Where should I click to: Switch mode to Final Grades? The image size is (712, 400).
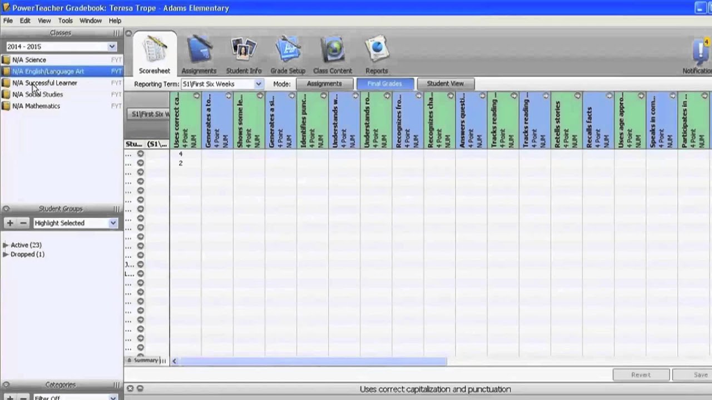[x=384, y=84]
